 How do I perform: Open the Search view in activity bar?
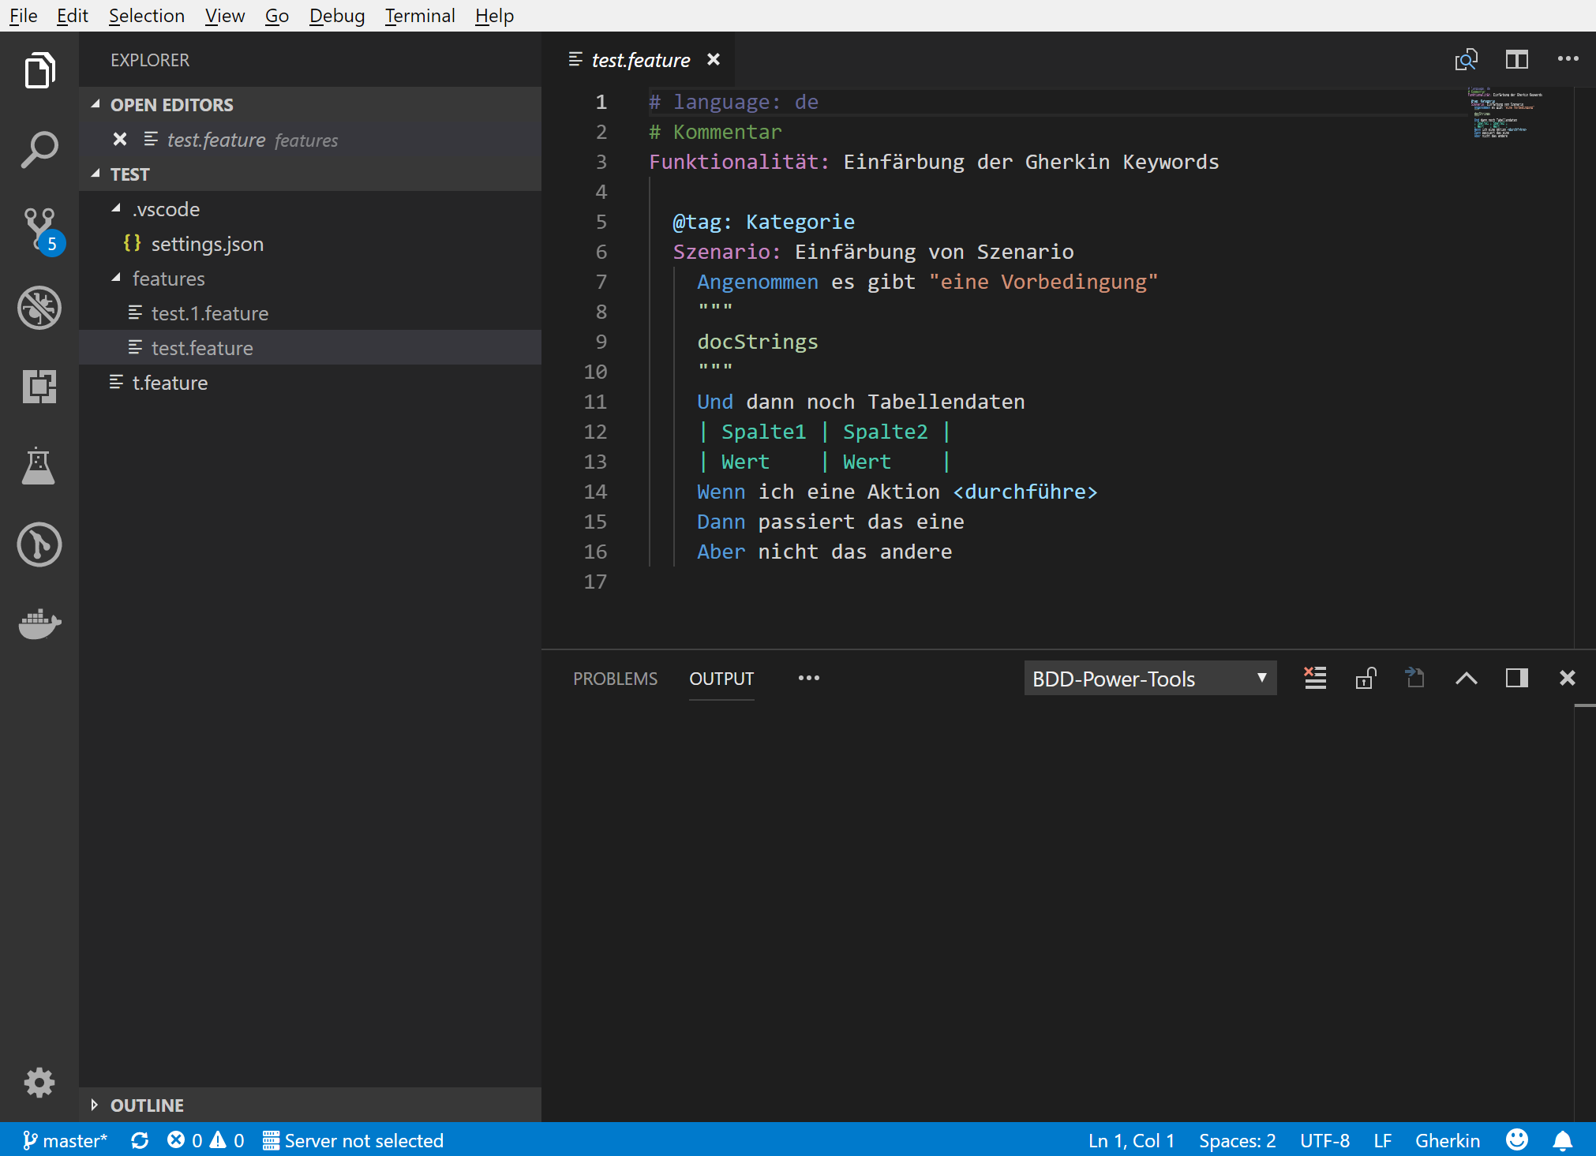click(39, 149)
